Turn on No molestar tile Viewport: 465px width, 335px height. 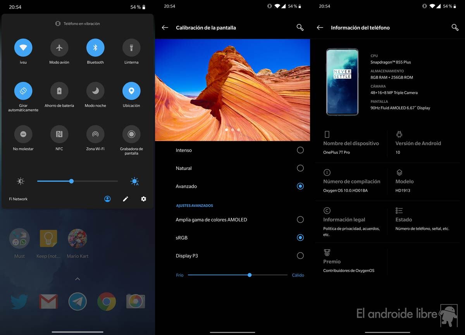(23, 134)
